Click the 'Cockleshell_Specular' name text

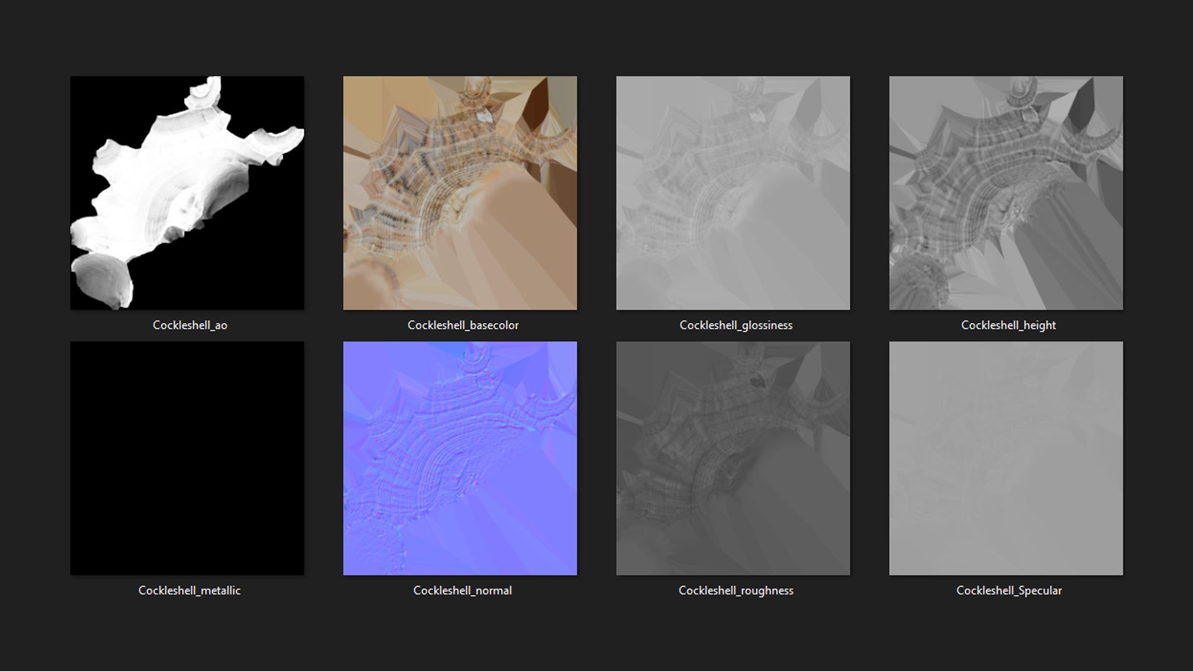pyautogui.click(x=1009, y=590)
